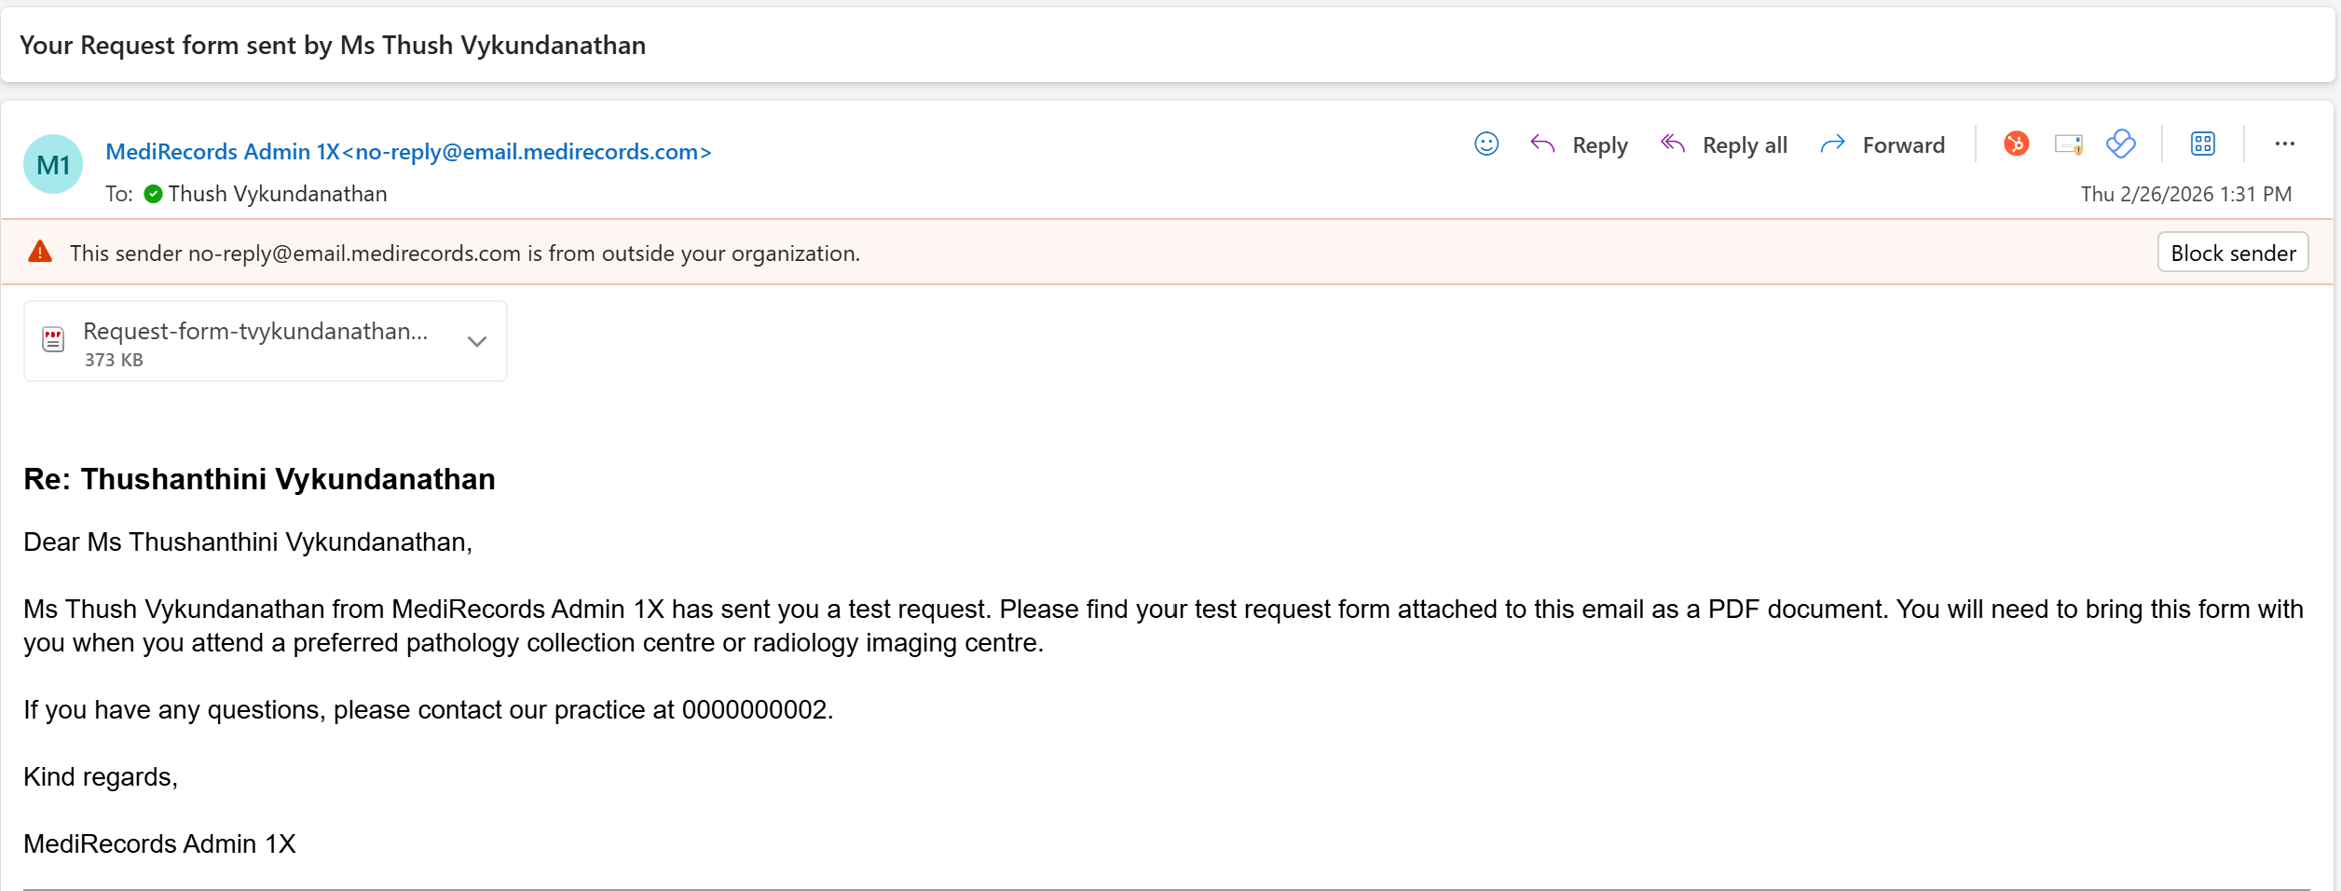The height and width of the screenshot is (891, 2341).
Task: Click the PDF attachment file icon
Action: (53, 339)
